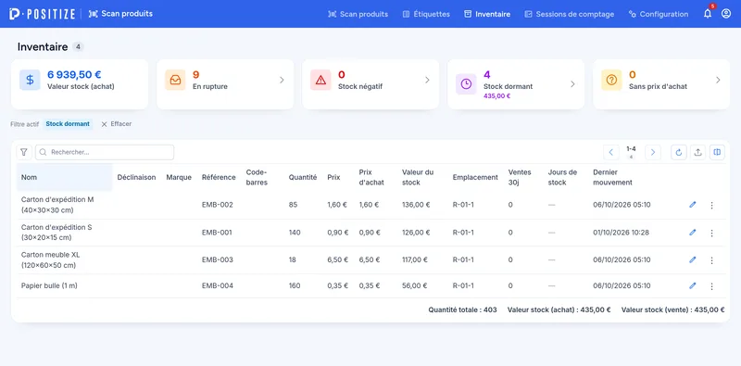The image size is (741, 366).
Task: Click the inbox icon on En rupture card
Action: (175, 80)
